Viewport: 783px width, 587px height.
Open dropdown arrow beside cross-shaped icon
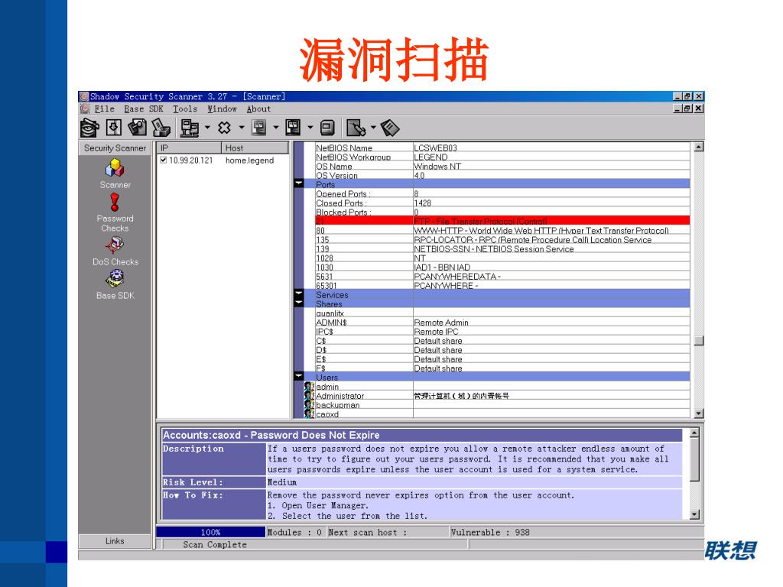(242, 128)
